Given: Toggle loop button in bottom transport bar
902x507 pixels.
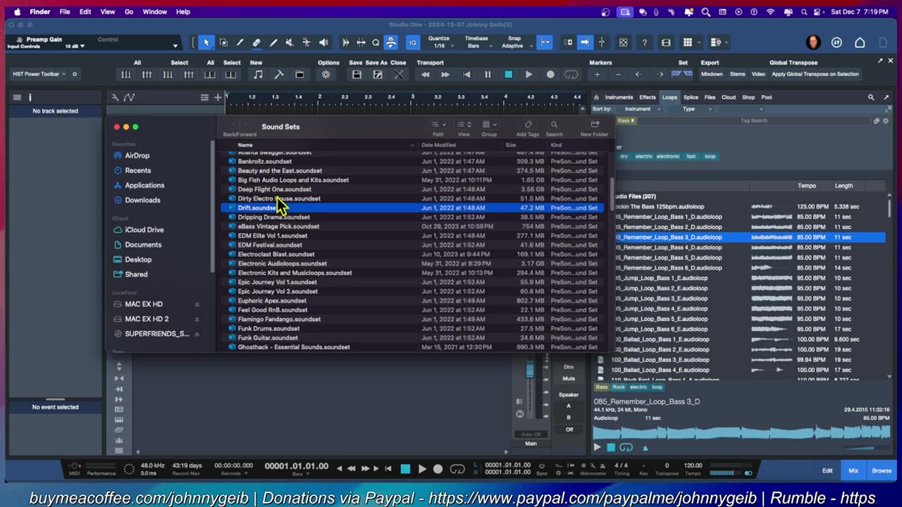Looking at the screenshot, I should click(x=457, y=469).
